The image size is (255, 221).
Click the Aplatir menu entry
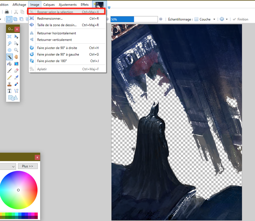[x=68, y=69]
